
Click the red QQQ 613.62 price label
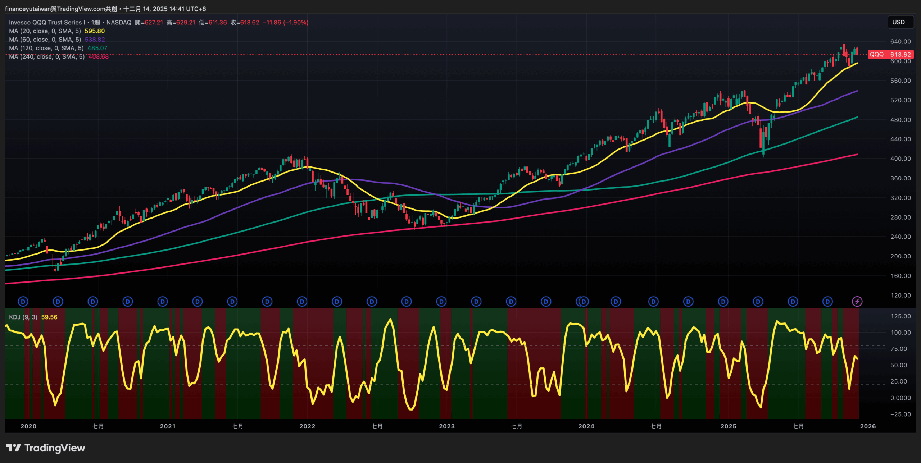(x=891, y=55)
